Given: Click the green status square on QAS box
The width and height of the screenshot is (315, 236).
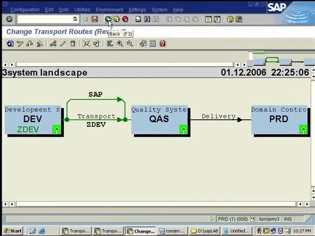Looking at the screenshot, I should click(183, 129).
